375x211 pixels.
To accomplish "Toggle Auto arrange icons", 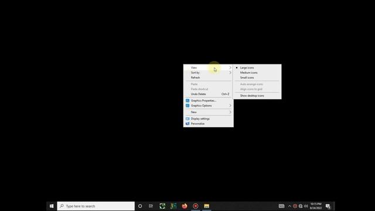I will pyautogui.click(x=257, y=84).
